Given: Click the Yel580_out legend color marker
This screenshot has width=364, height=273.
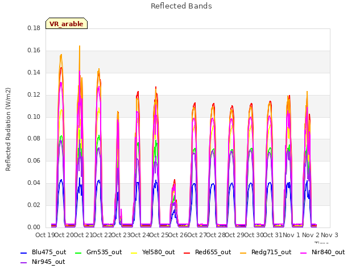Looking at the screenshot, I should coord(134,253).
